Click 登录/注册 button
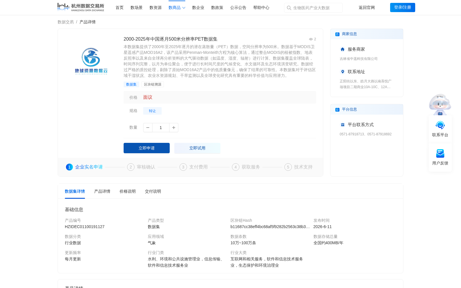The height and width of the screenshot is (288, 461). [x=403, y=7]
